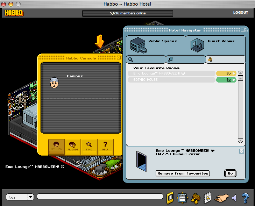
Task: Log out via the LOGOUT link
Action: 241,13
